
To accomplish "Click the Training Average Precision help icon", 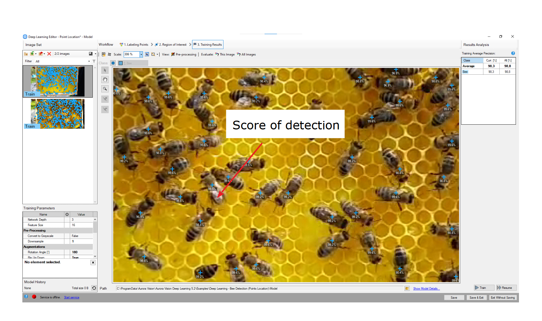I will tap(513, 53).
